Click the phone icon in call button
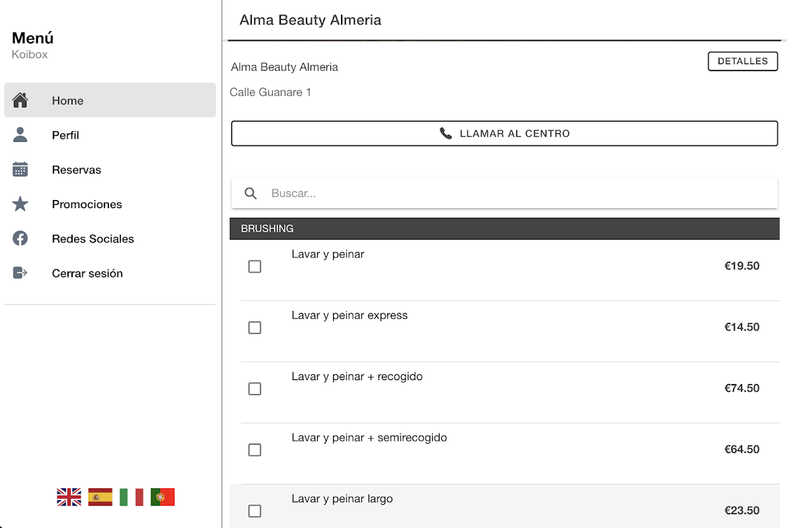Viewport: 787px width, 528px height. (x=445, y=133)
